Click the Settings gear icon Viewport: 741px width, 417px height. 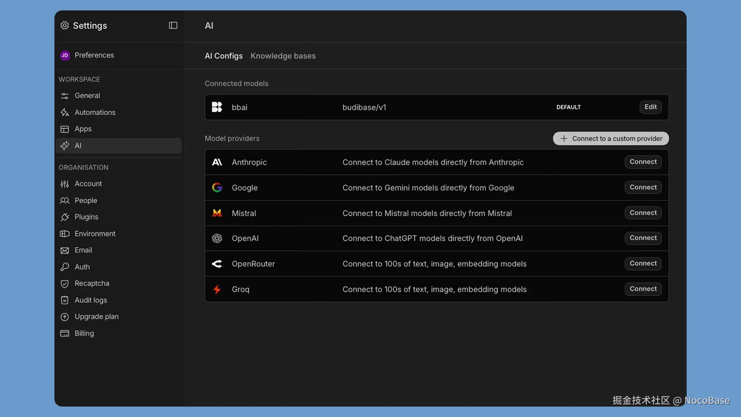coord(64,25)
